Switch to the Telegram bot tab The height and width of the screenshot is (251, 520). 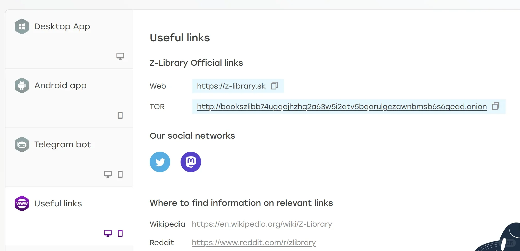(69, 157)
